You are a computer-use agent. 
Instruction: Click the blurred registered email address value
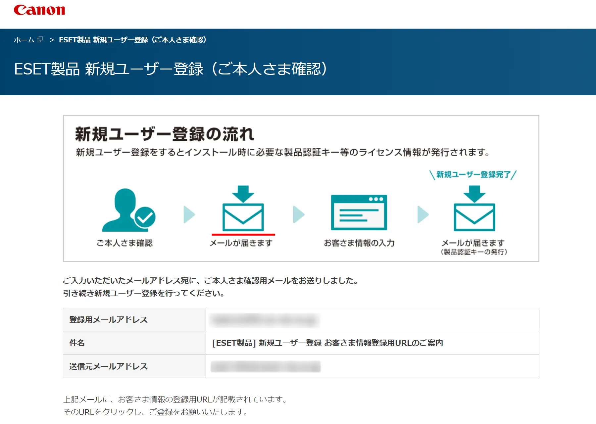point(264,320)
